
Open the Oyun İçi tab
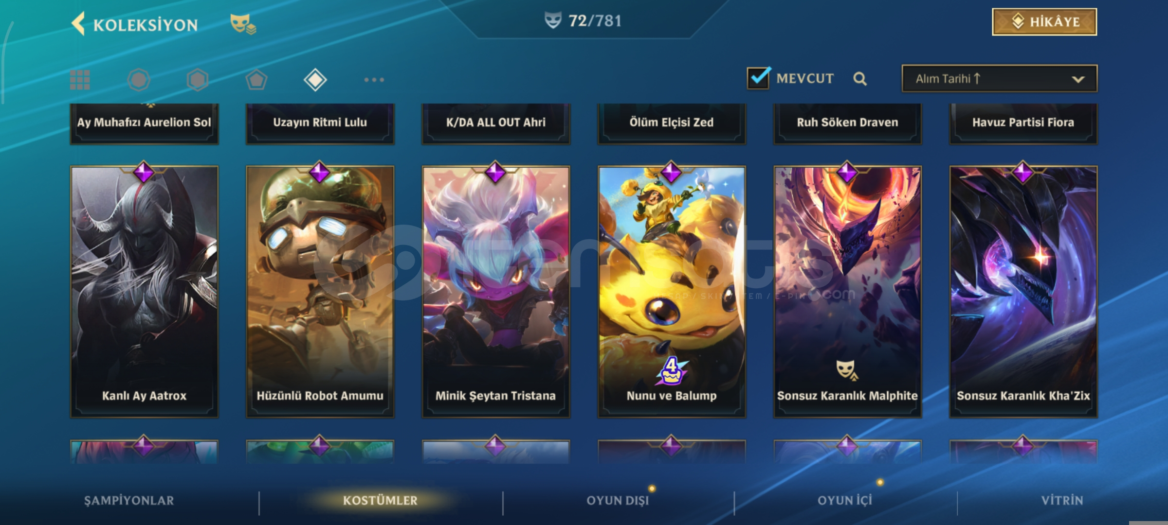tap(845, 501)
